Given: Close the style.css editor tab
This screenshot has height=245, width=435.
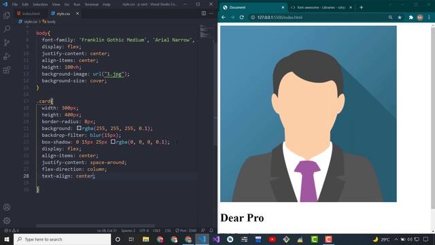Looking at the screenshot, I should pyautogui.click(x=77, y=14).
